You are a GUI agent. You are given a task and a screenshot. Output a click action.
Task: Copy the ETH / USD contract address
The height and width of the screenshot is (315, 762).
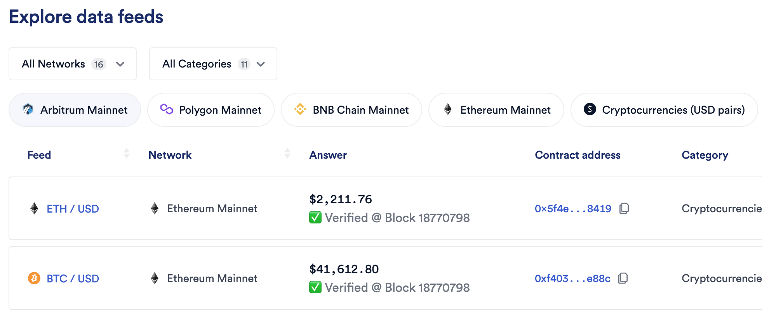[x=624, y=208]
